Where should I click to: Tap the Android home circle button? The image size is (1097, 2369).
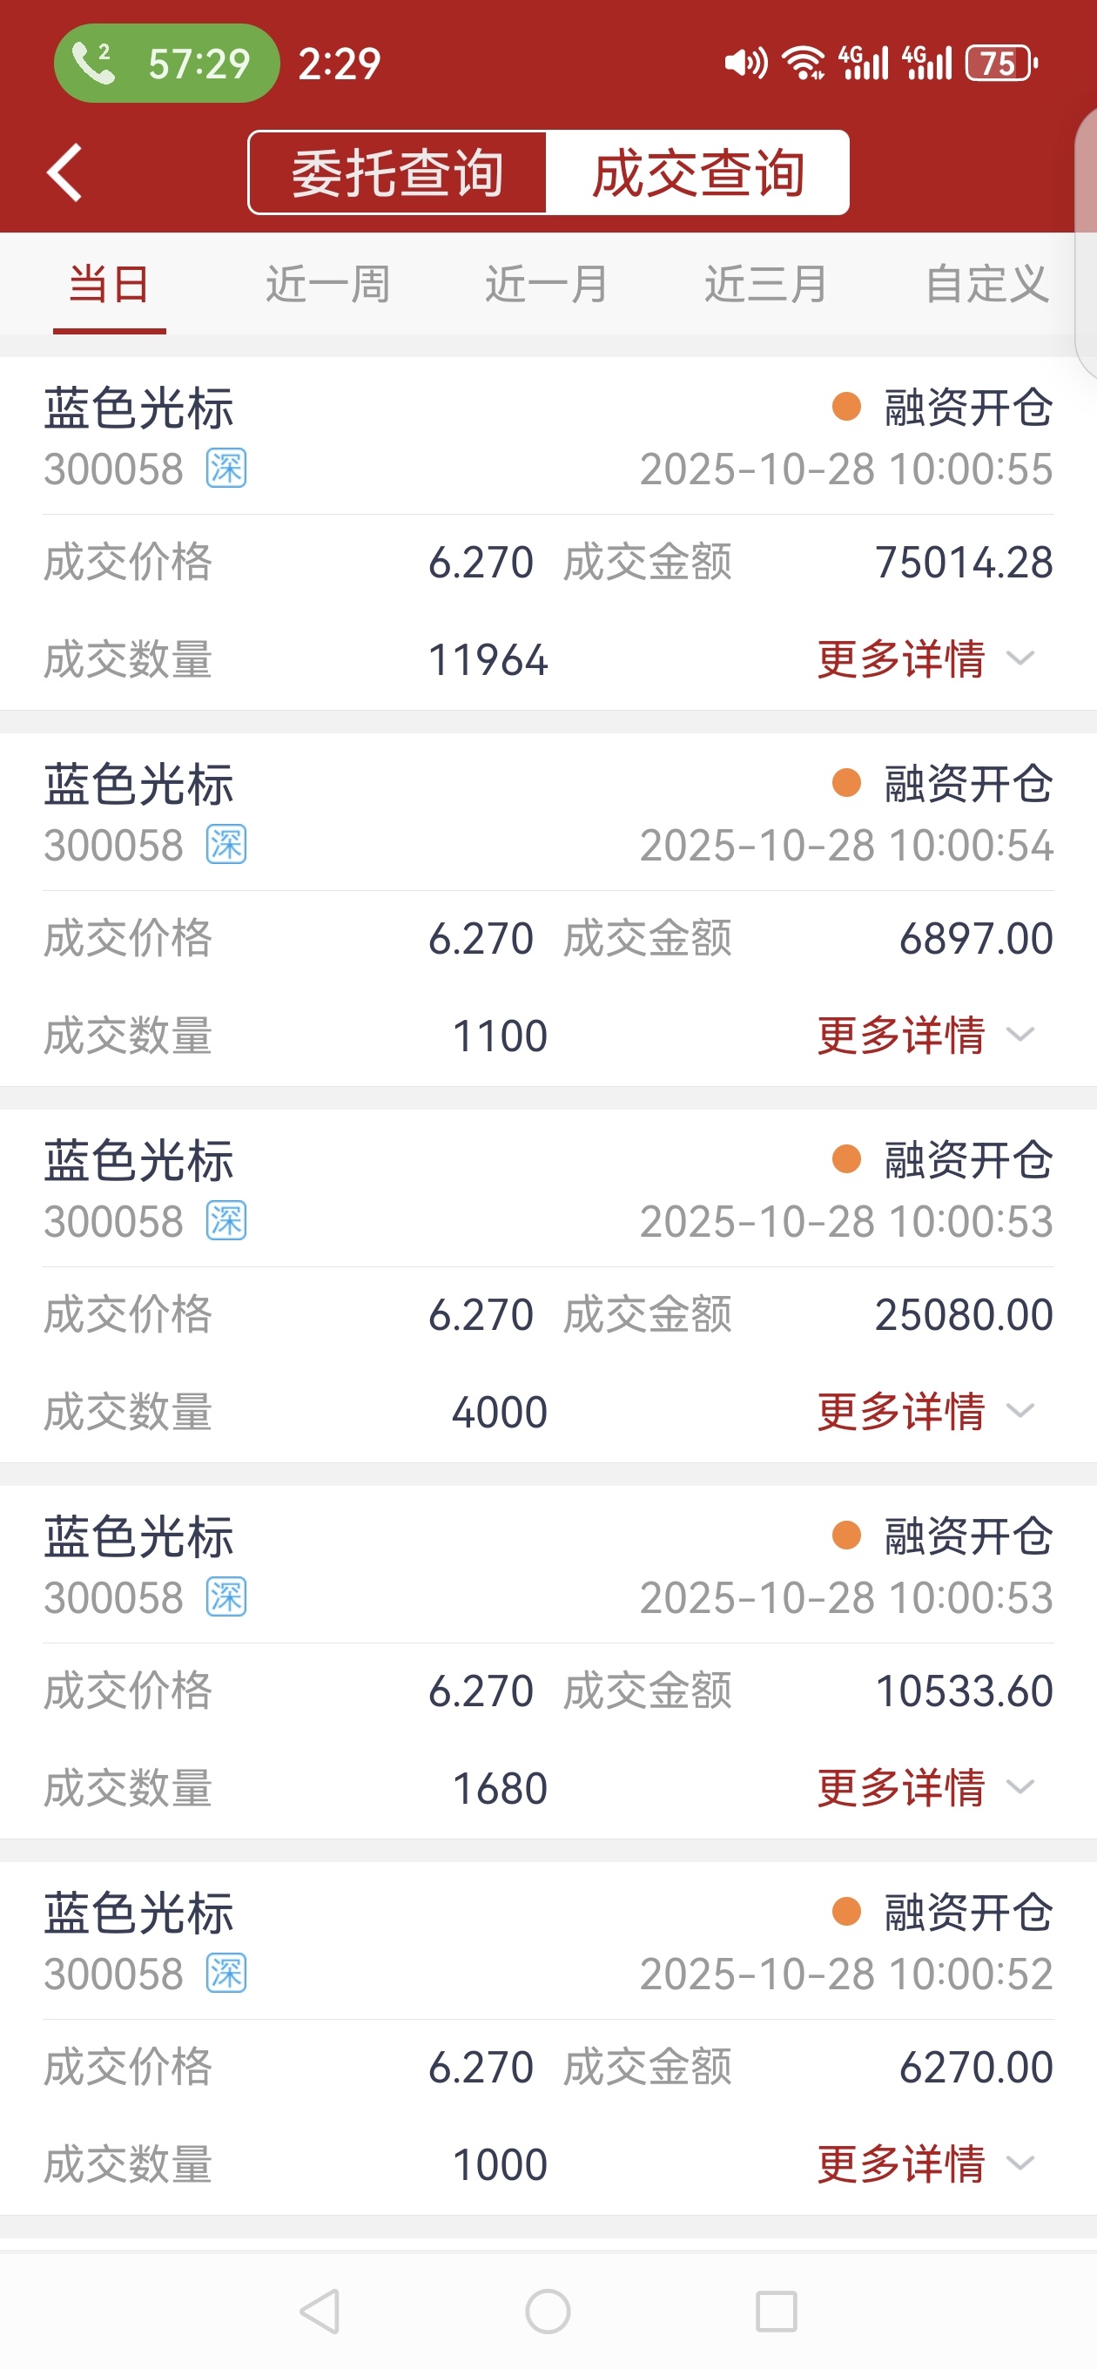coord(548,2311)
